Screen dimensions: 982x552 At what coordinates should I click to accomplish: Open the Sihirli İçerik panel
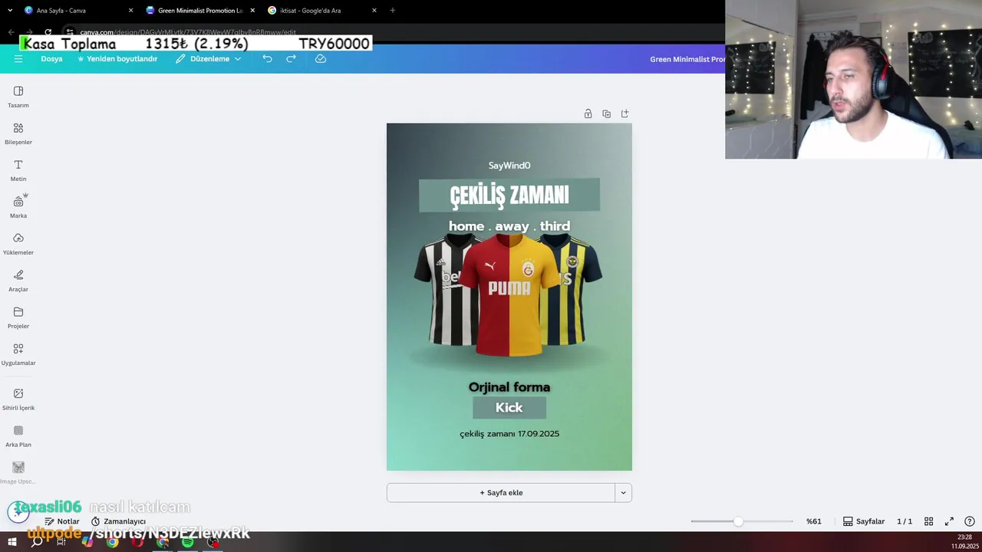(x=18, y=399)
